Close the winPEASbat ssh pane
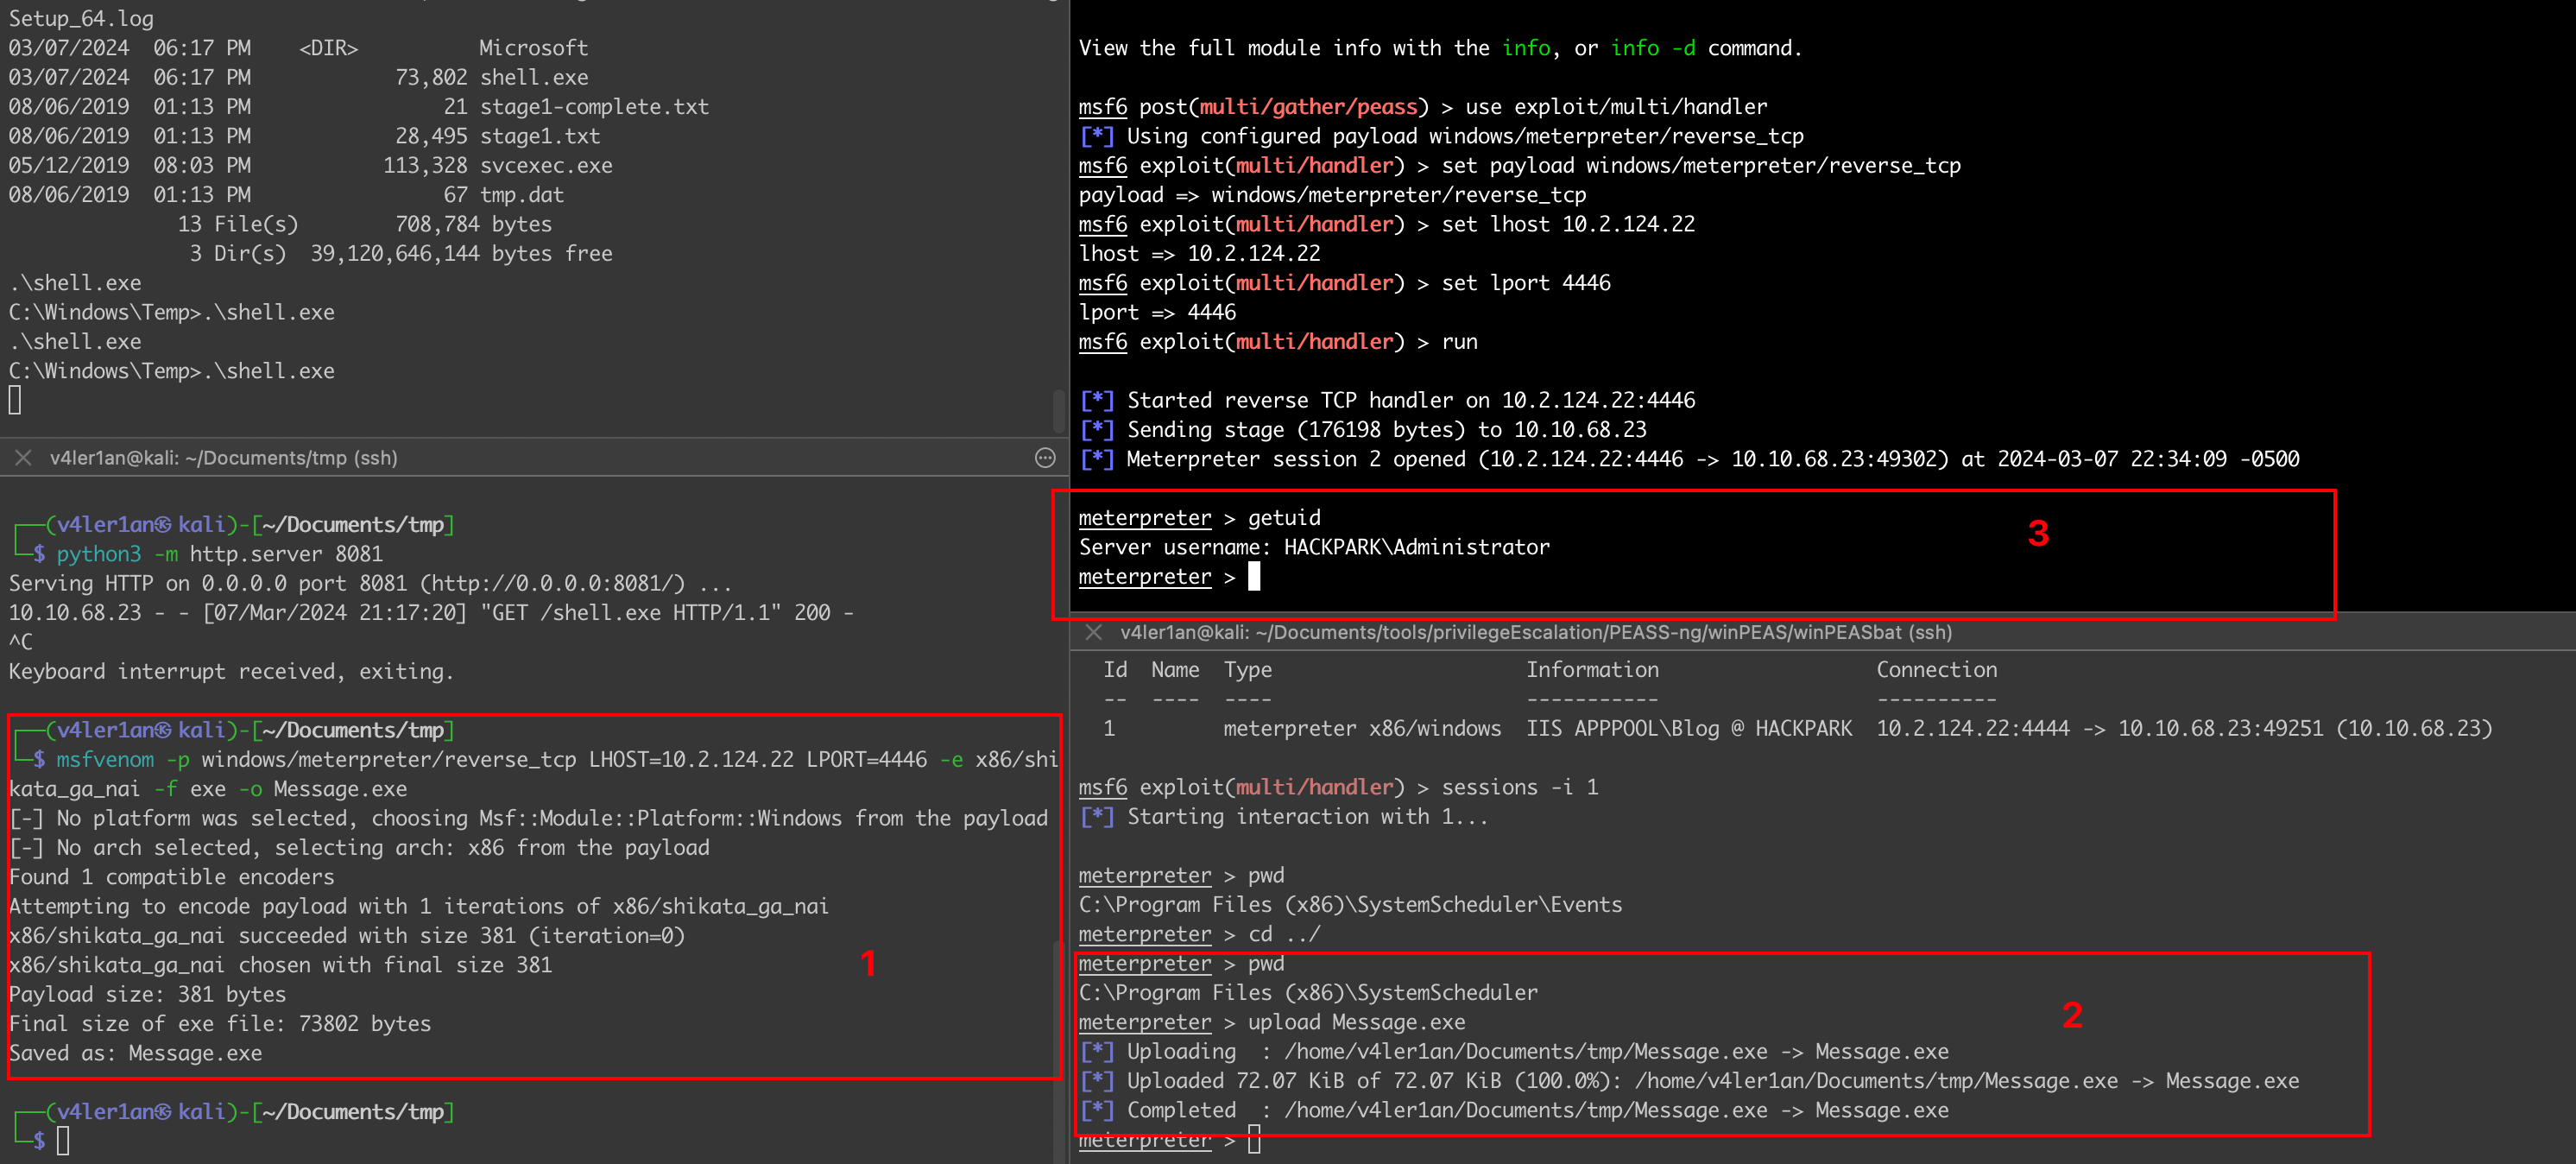2576x1164 pixels. point(1093,632)
